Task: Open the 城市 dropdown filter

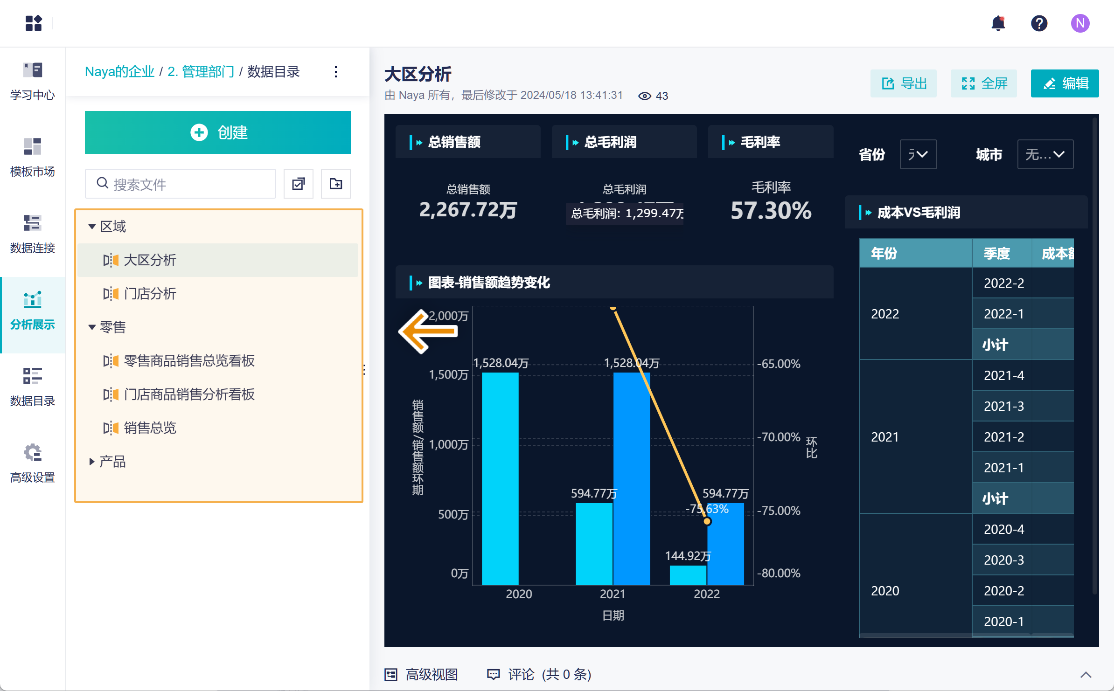Action: pos(1045,154)
